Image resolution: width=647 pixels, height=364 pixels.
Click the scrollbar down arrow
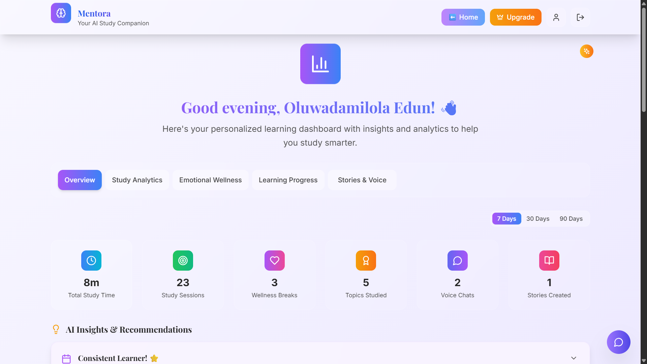[644, 361]
